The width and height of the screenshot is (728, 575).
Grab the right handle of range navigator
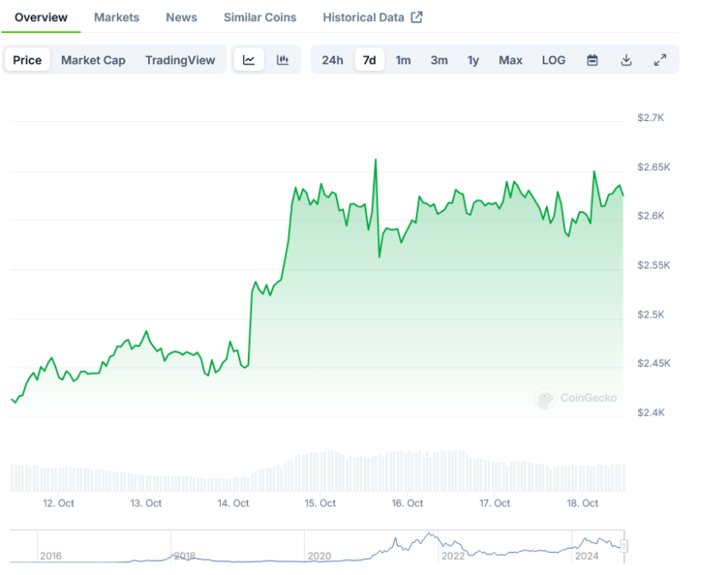pyautogui.click(x=625, y=546)
